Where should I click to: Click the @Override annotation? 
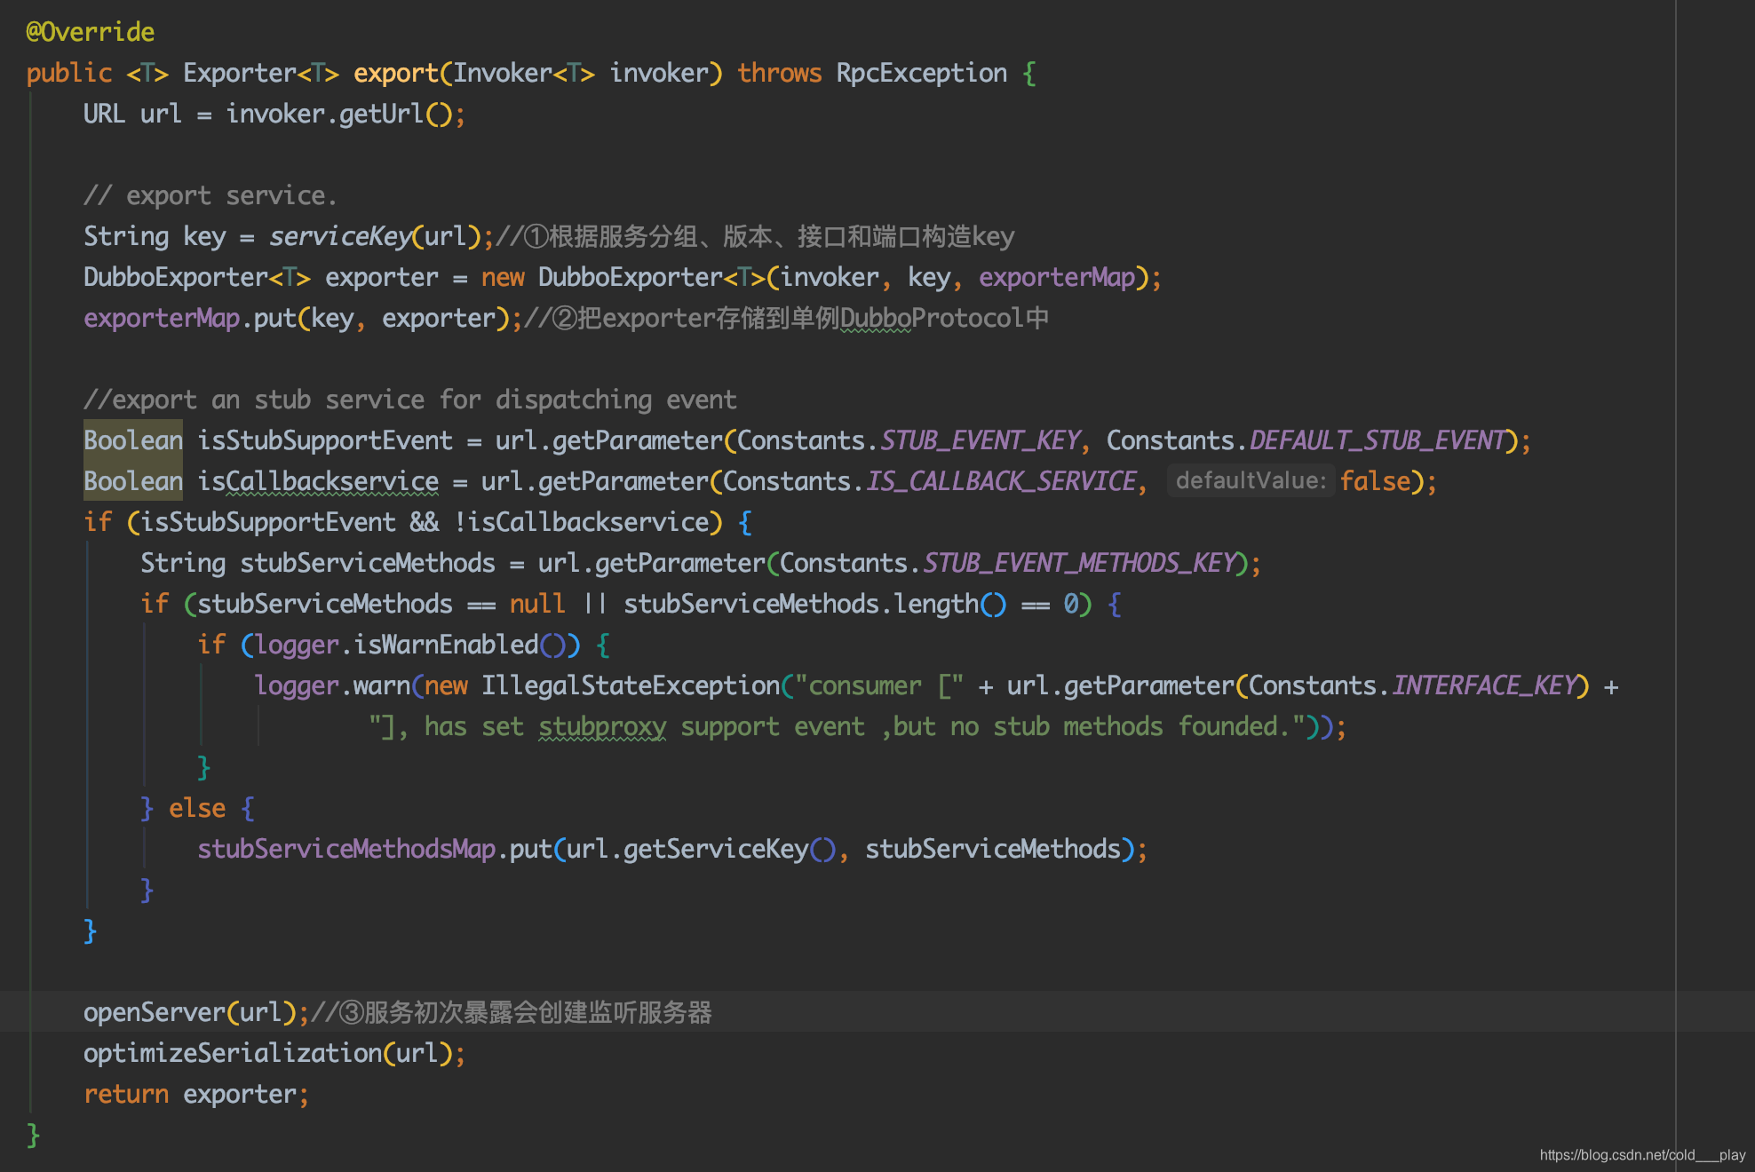point(91,32)
